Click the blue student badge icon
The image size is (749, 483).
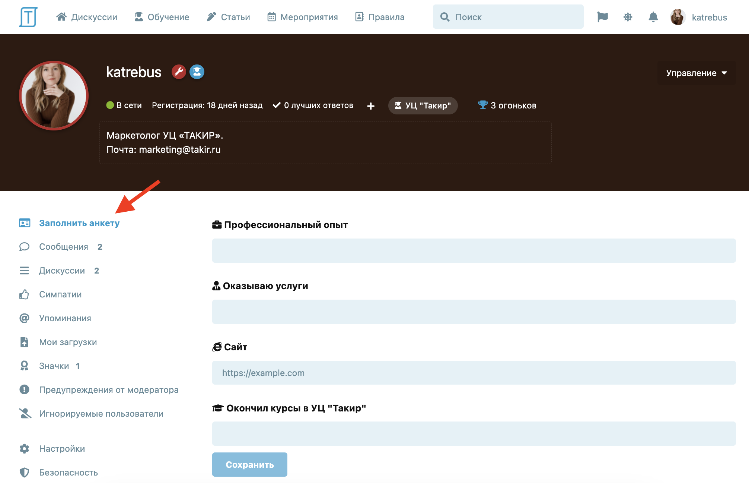pos(197,72)
